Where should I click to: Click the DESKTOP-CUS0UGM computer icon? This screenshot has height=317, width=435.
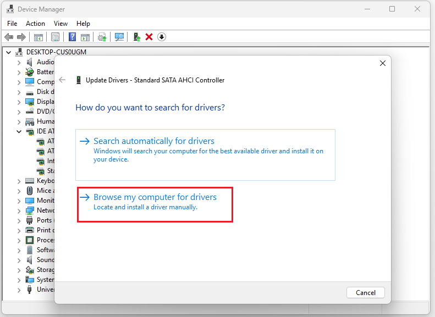[19, 52]
